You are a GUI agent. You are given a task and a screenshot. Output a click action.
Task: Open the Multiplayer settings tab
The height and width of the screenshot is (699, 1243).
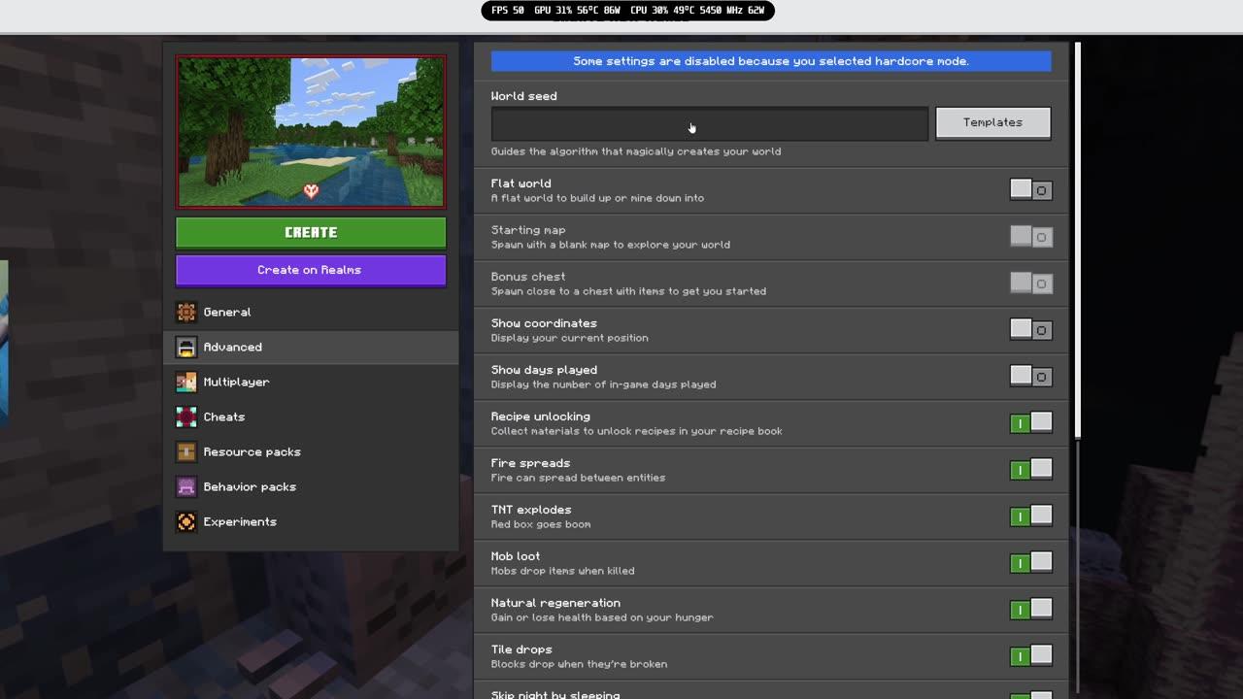311,382
